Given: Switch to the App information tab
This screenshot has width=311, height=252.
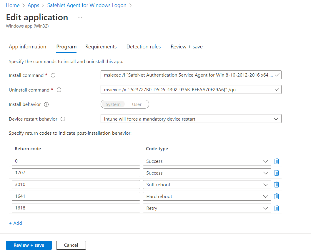Looking at the screenshot, I should 27,47.
